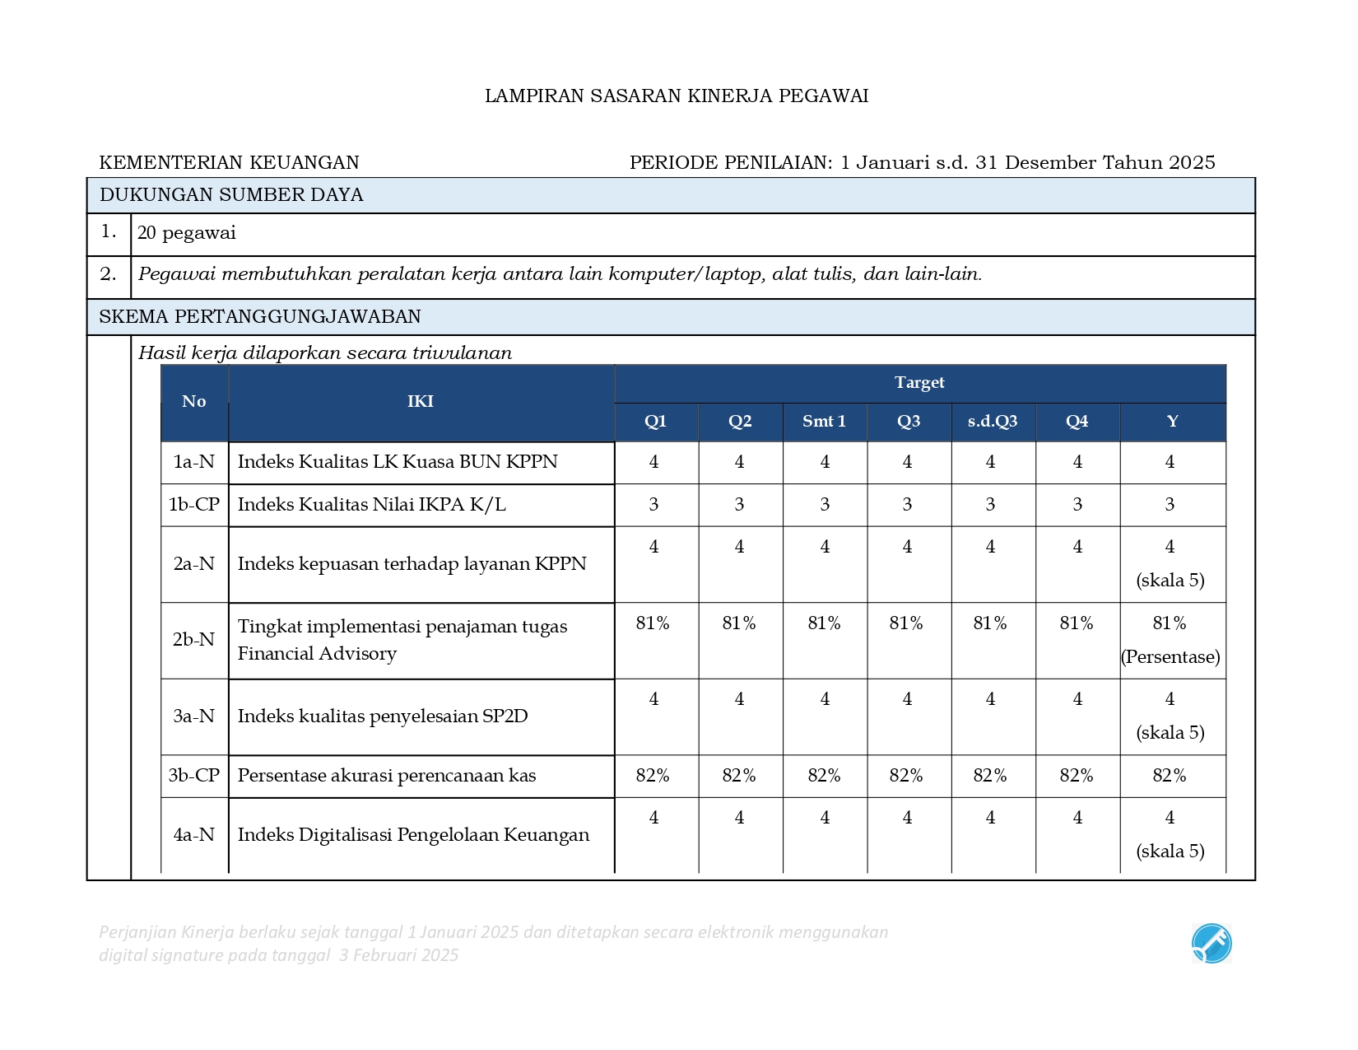Select the Smt 1 column header
The image size is (1358, 1050).
point(824,422)
